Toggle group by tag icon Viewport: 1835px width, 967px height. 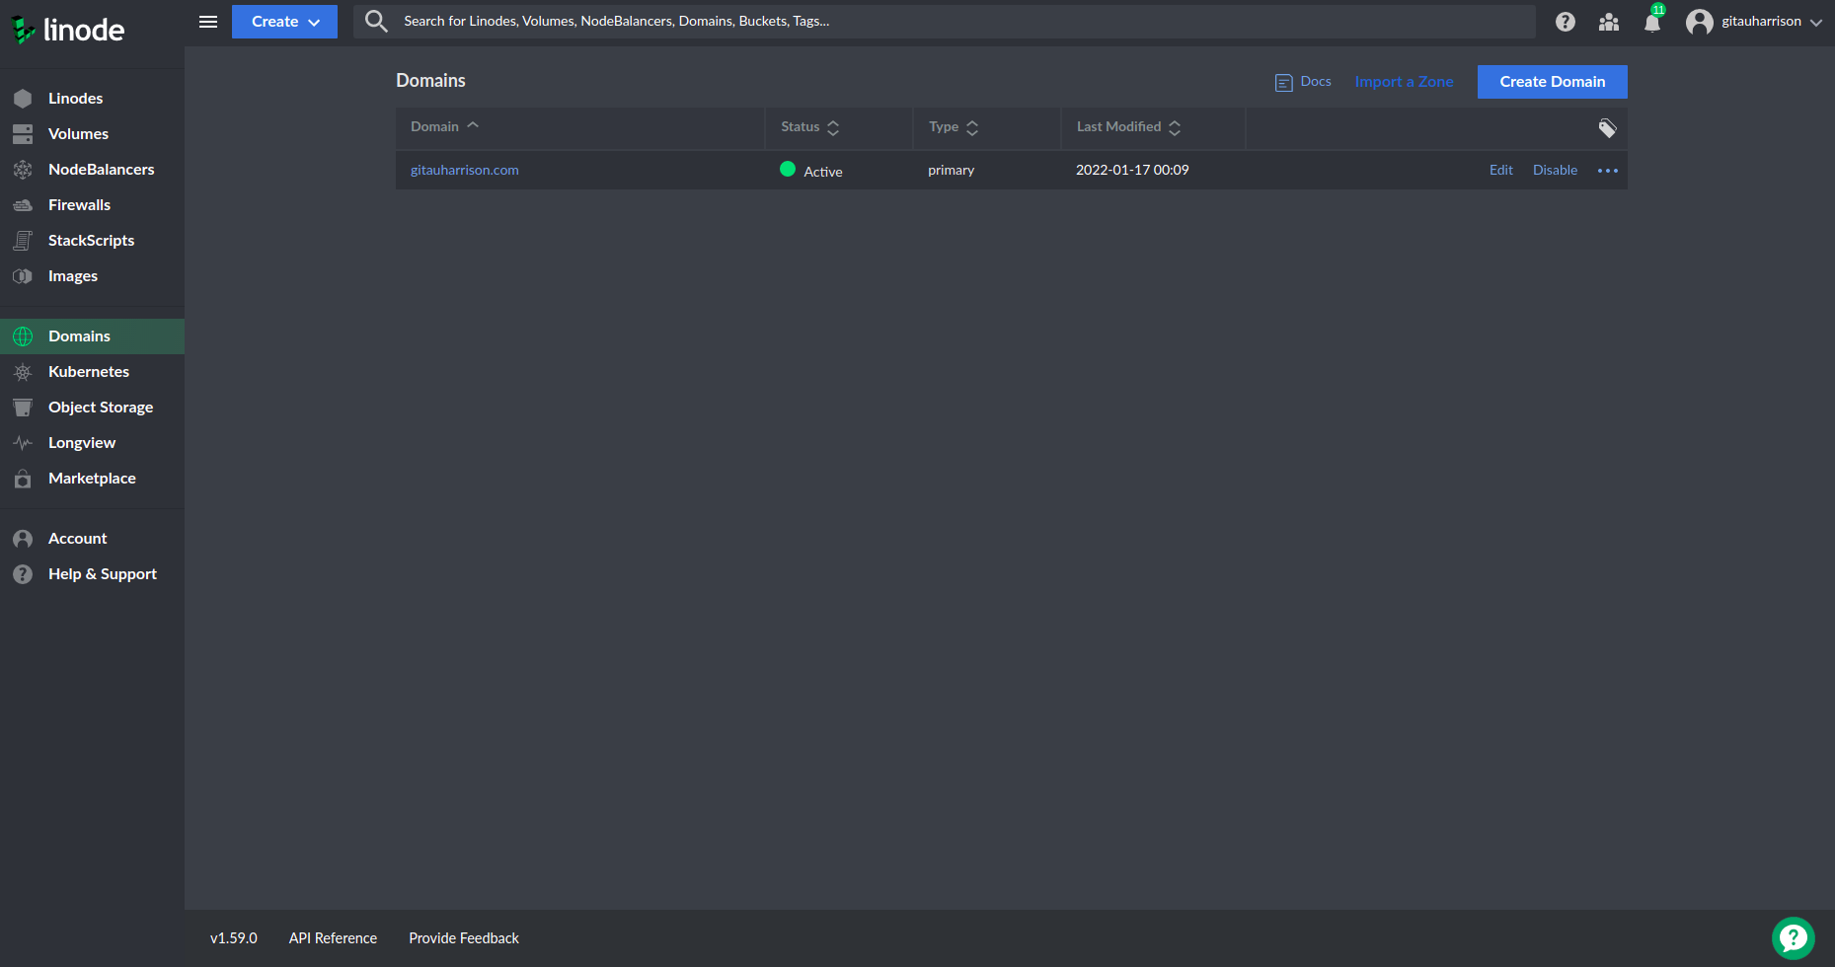click(x=1607, y=128)
